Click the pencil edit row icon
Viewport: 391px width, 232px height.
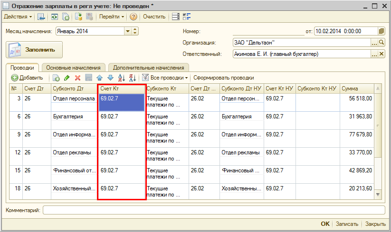pyautogui.click(x=67, y=78)
